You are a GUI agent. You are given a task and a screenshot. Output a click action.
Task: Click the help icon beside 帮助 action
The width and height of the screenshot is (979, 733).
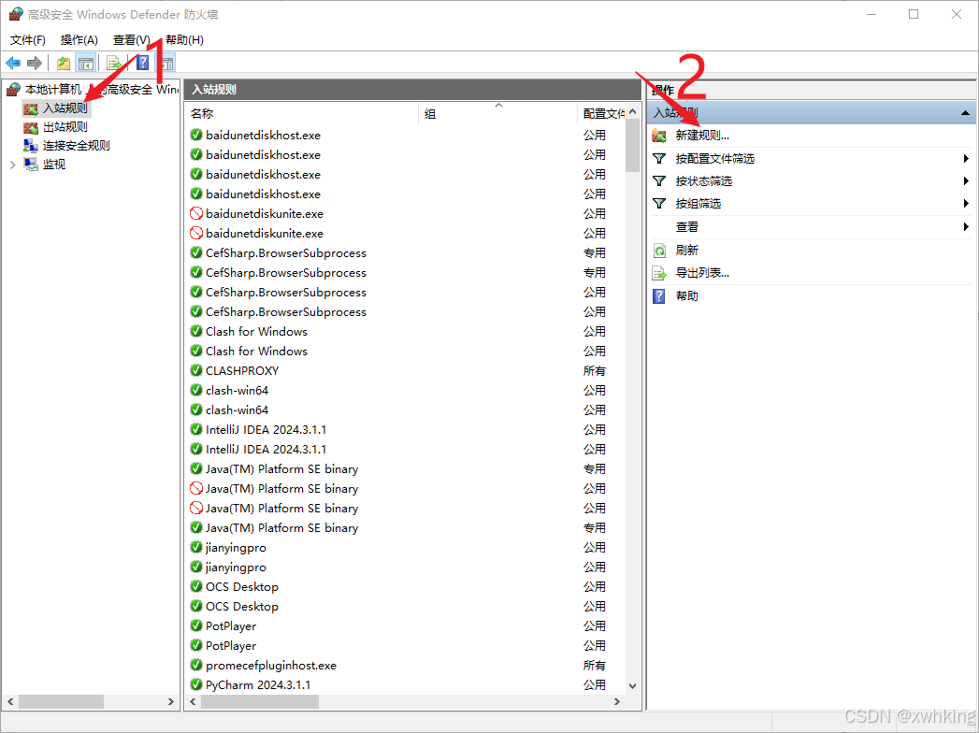point(658,296)
